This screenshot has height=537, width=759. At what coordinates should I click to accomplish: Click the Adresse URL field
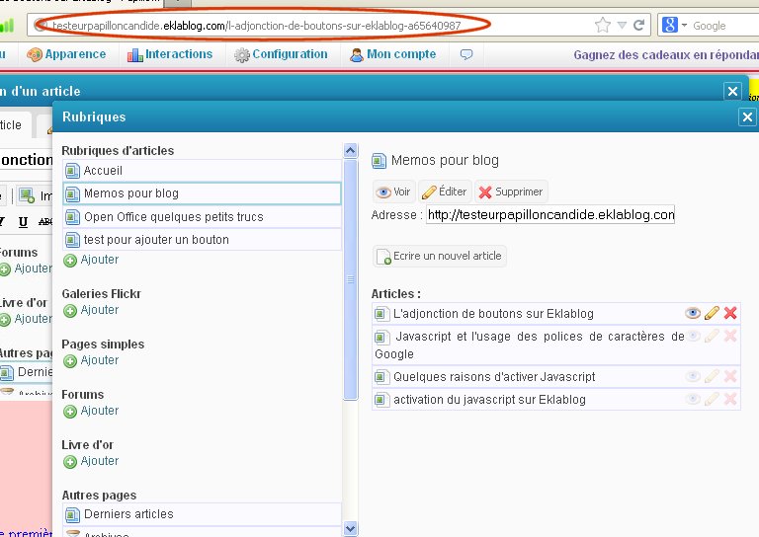point(550,214)
